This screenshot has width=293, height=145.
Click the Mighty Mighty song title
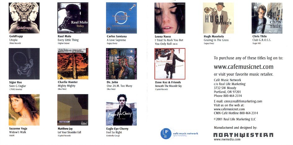click(x=67, y=86)
